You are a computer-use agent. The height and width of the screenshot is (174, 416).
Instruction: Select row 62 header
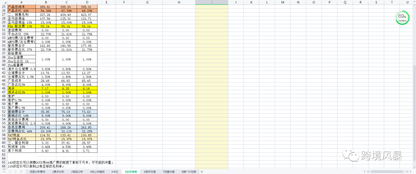4,151
